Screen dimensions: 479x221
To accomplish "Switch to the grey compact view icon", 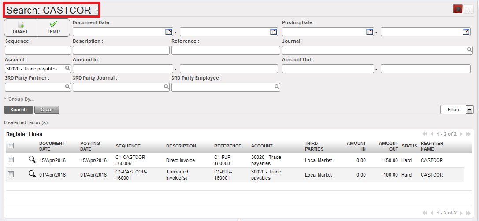I will click(469, 9).
